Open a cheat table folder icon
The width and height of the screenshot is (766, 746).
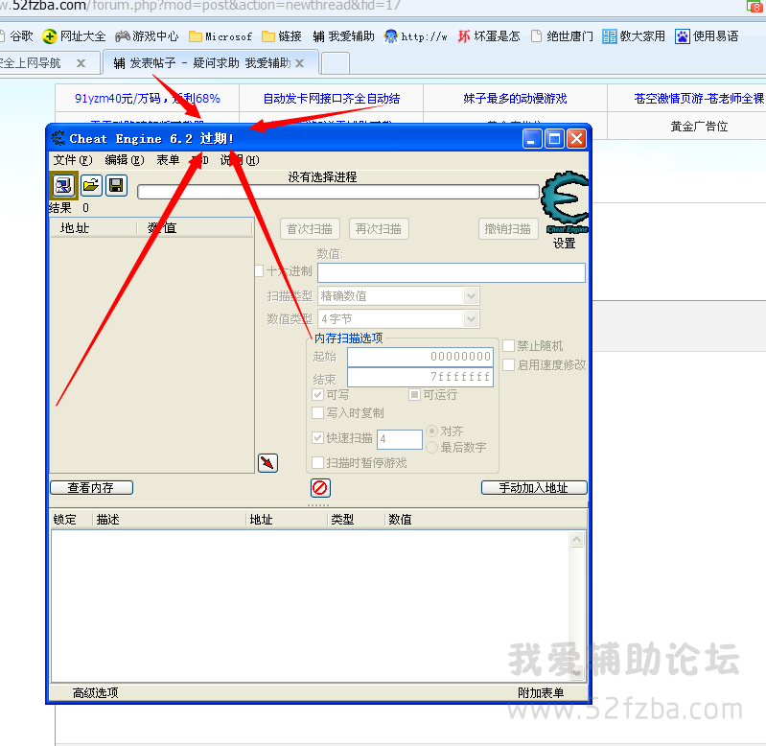click(x=91, y=186)
